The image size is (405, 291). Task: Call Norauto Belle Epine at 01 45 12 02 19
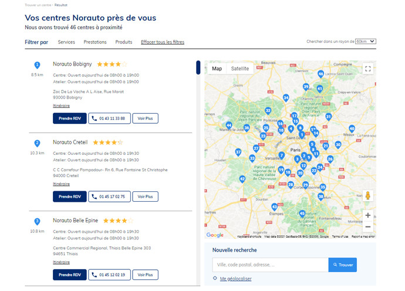(x=110, y=275)
